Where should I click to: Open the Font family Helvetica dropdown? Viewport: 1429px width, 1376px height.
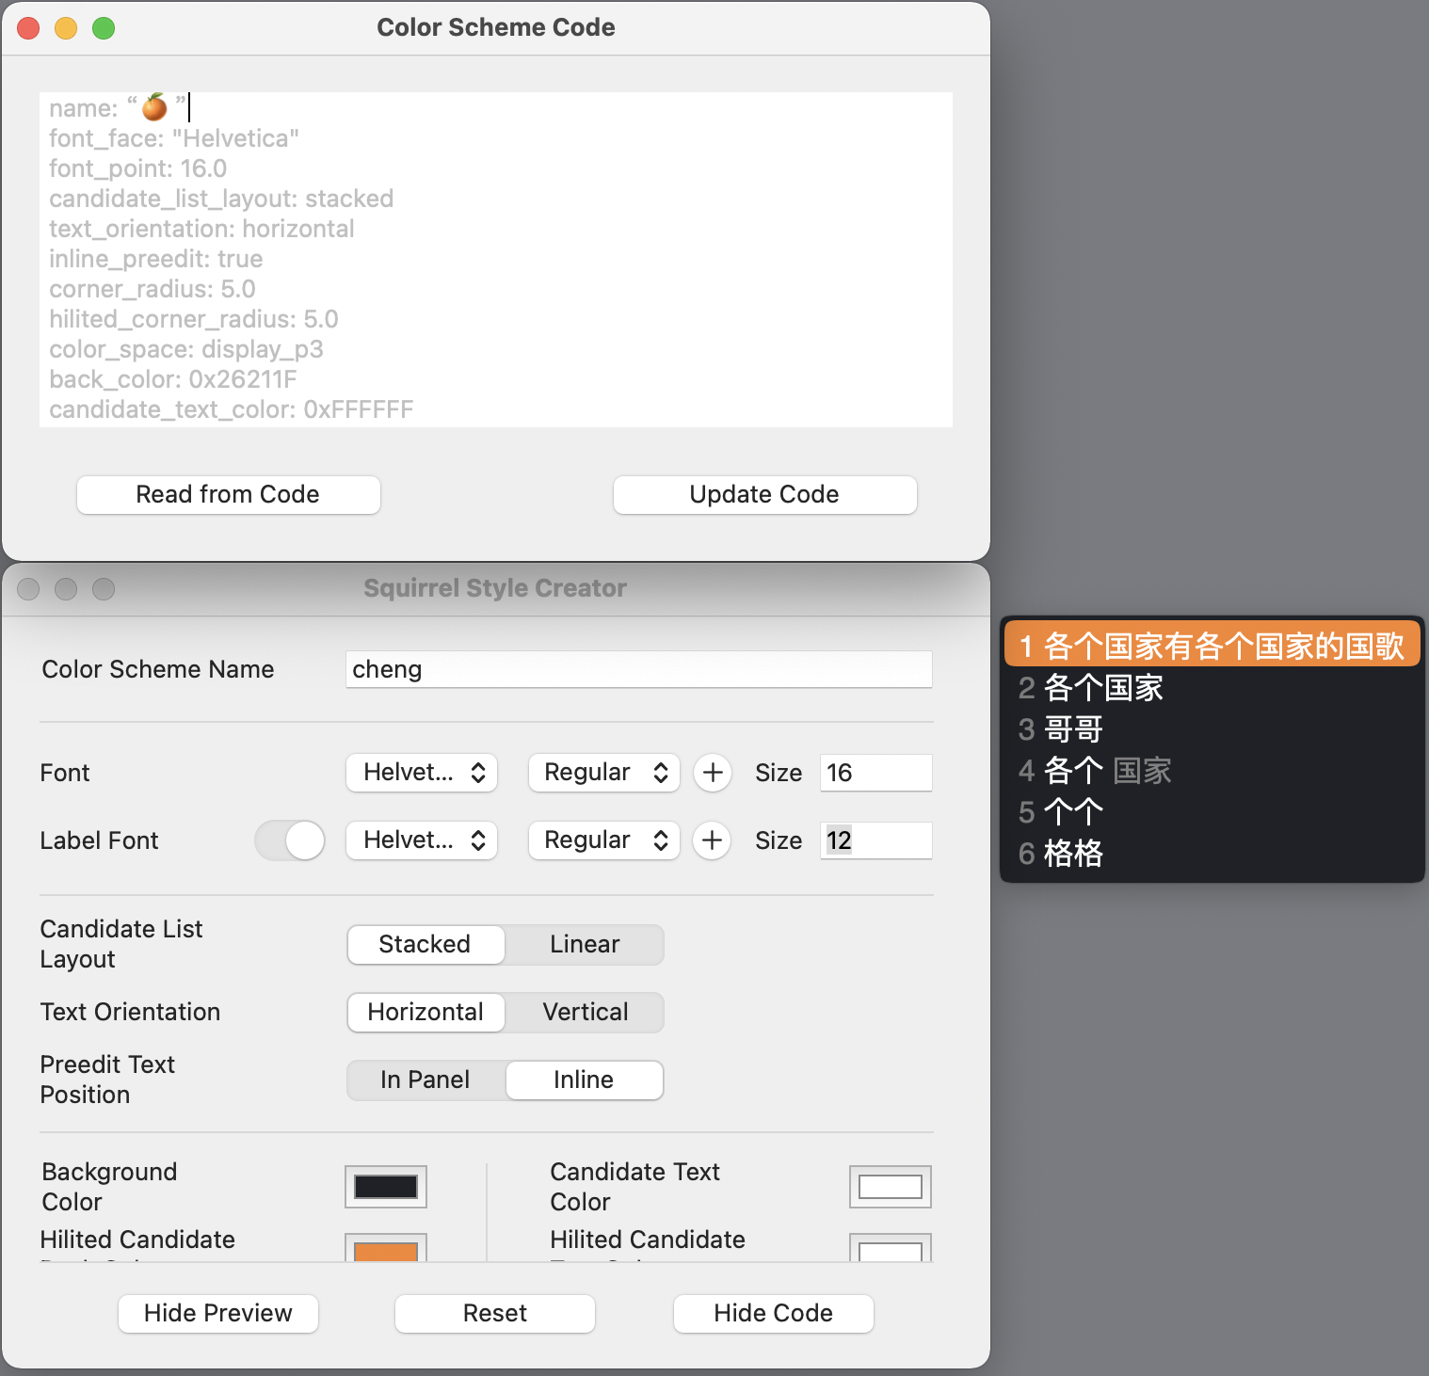(422, 773)
